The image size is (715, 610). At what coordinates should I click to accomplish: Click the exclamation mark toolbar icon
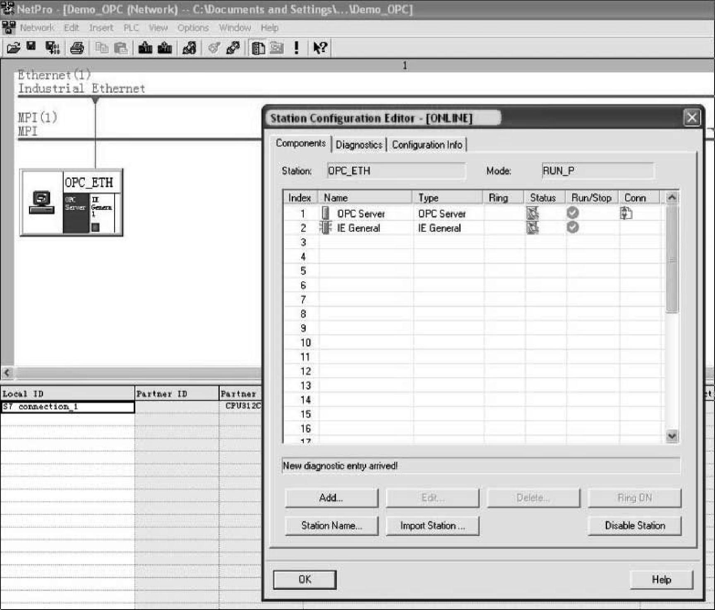[296, 48]
